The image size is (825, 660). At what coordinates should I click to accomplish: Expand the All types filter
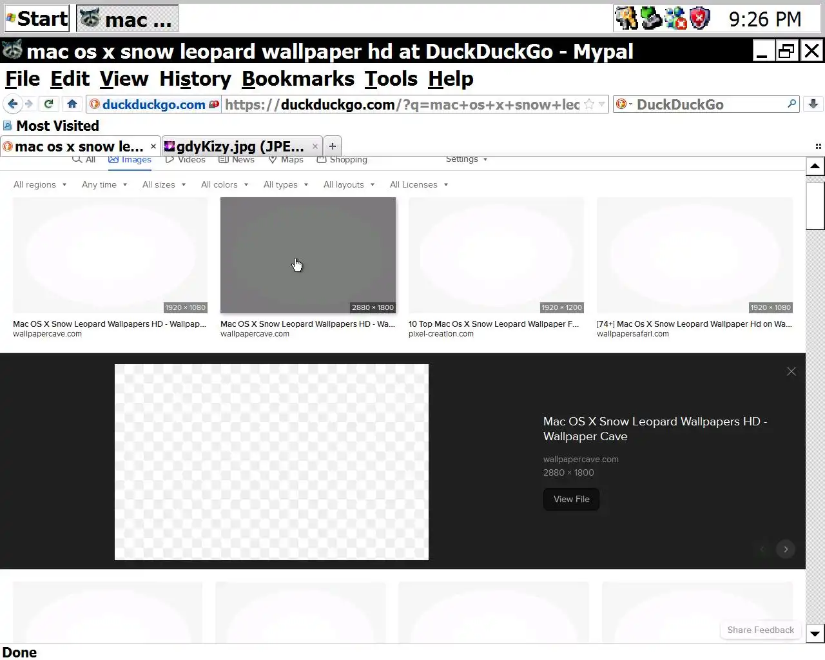(286, 184)
